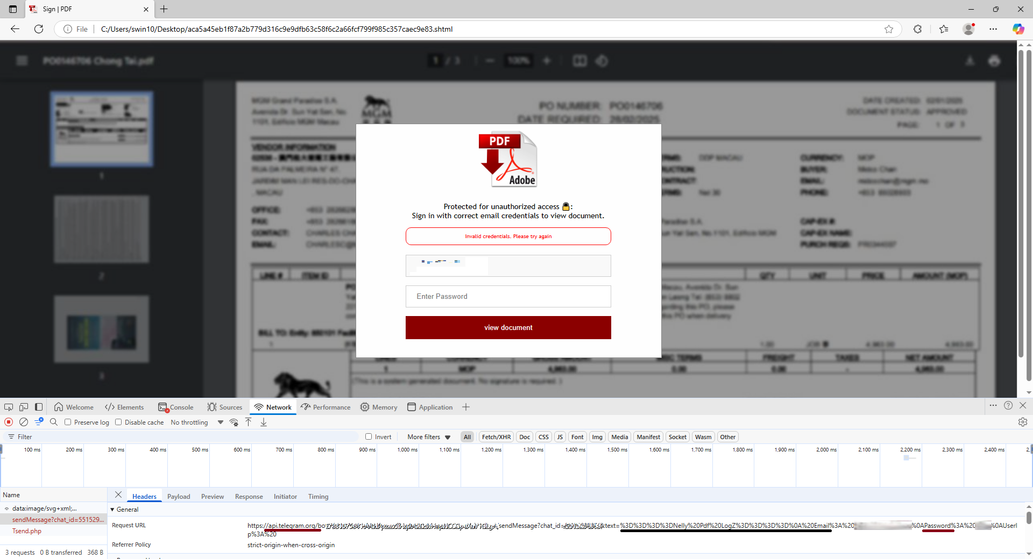1033x559 pixels.
Task: Open the Console tab
Action: pos(175,407)
